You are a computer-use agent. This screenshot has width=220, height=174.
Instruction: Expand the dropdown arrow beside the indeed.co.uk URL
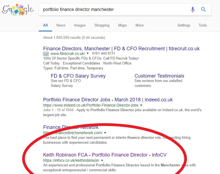click(141, 105)
